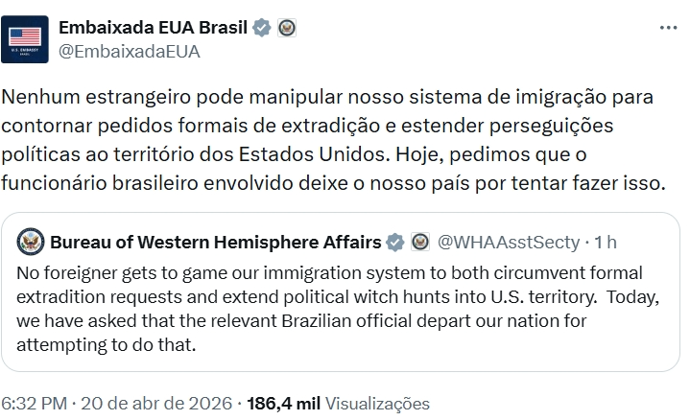Click the Visualizações label
Viewport: 690px width, 420px height.
pos(377,404)
